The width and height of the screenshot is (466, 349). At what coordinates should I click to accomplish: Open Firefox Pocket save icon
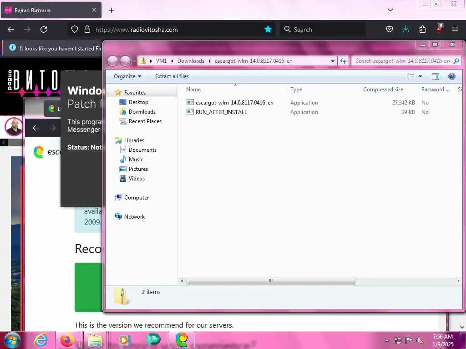pyautogui.click(x=390, y=29)
